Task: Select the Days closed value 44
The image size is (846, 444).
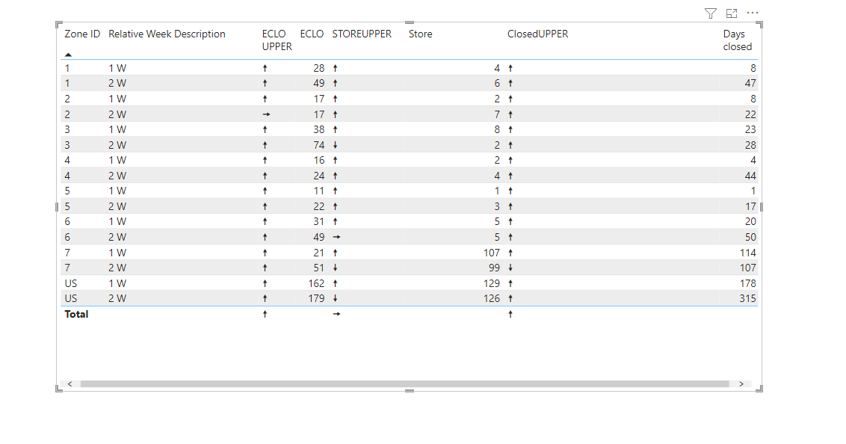Action: coord(750,176)
